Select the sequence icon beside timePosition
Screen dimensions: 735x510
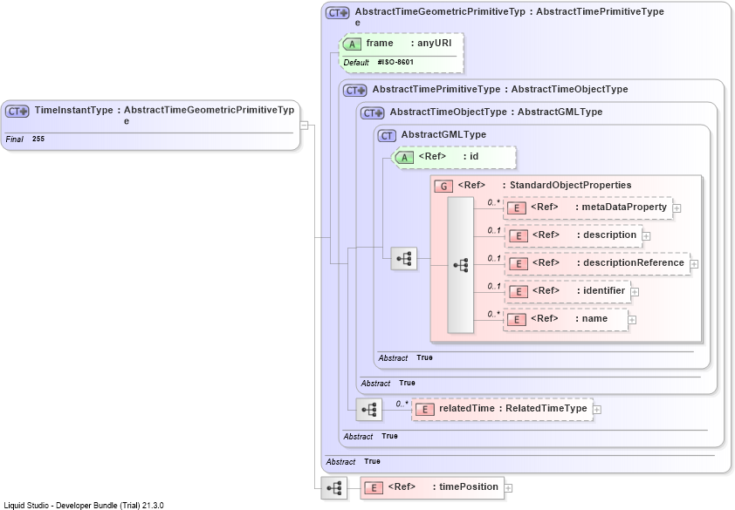pos(334,488)
